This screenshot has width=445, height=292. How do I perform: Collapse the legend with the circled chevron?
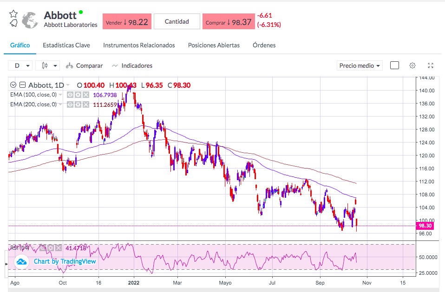click(13, 85)
